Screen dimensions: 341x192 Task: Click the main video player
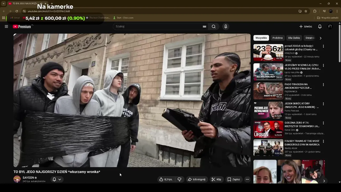[x=132, y=100]
